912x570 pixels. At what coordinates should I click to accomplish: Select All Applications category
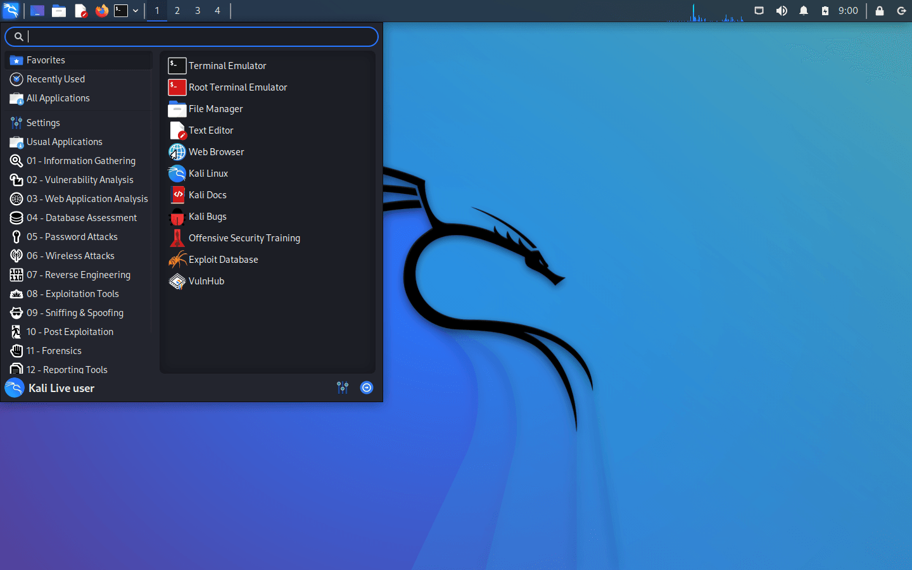79,98
